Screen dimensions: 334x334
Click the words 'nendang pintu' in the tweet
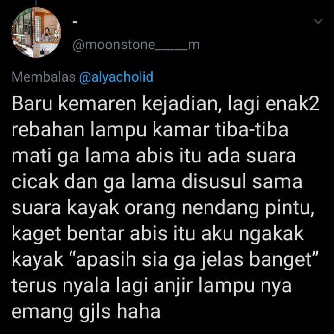pos(248,209)
